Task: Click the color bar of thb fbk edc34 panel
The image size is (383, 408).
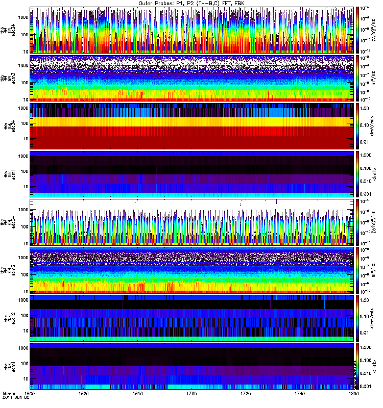Action: pyautogui.click(x=358, y=125)
